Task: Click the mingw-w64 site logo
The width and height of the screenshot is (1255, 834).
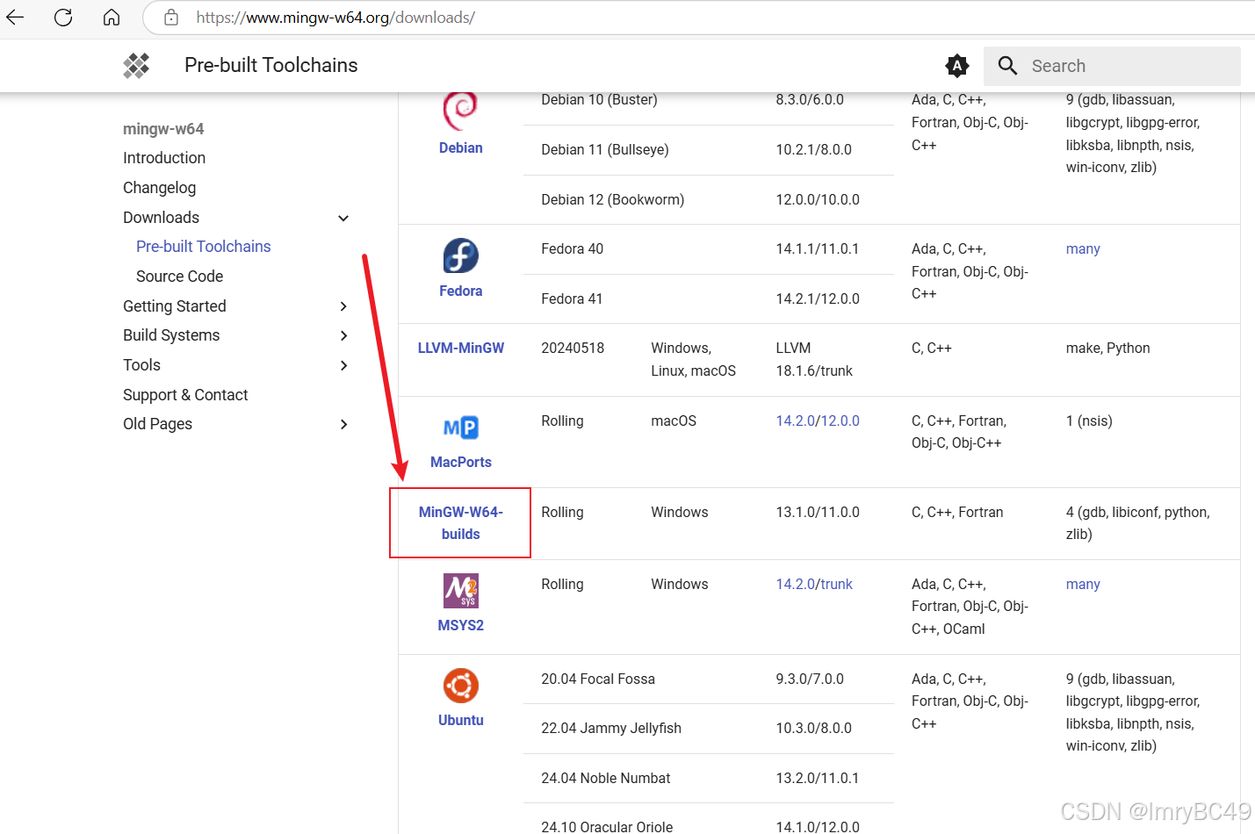Action: 136,66
